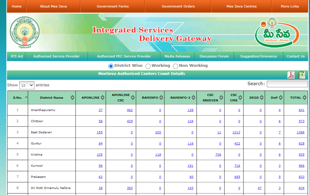Image resolution: width=310 pixels, height=195 pixels.
Task: Export table as PDF icon
Action: 291,75
